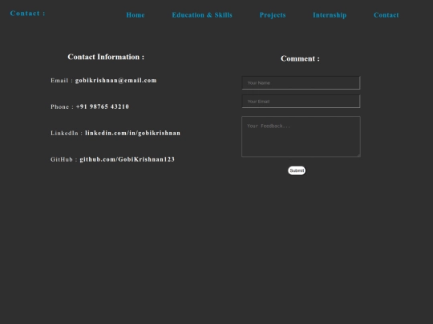
Task: Open github.com/GobiKrishnan123 link
Action: coord(127,159)
